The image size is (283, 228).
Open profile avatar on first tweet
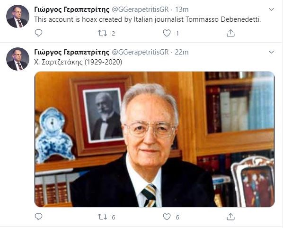pos(18,16)
